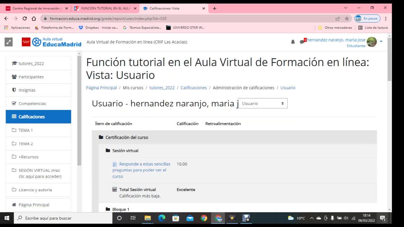Click the user name hernandez naranjo link
Screen dimensions: 404x227
(x=336, y=40)
